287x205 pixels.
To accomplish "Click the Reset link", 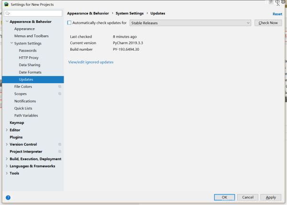I will click(277, 14).
